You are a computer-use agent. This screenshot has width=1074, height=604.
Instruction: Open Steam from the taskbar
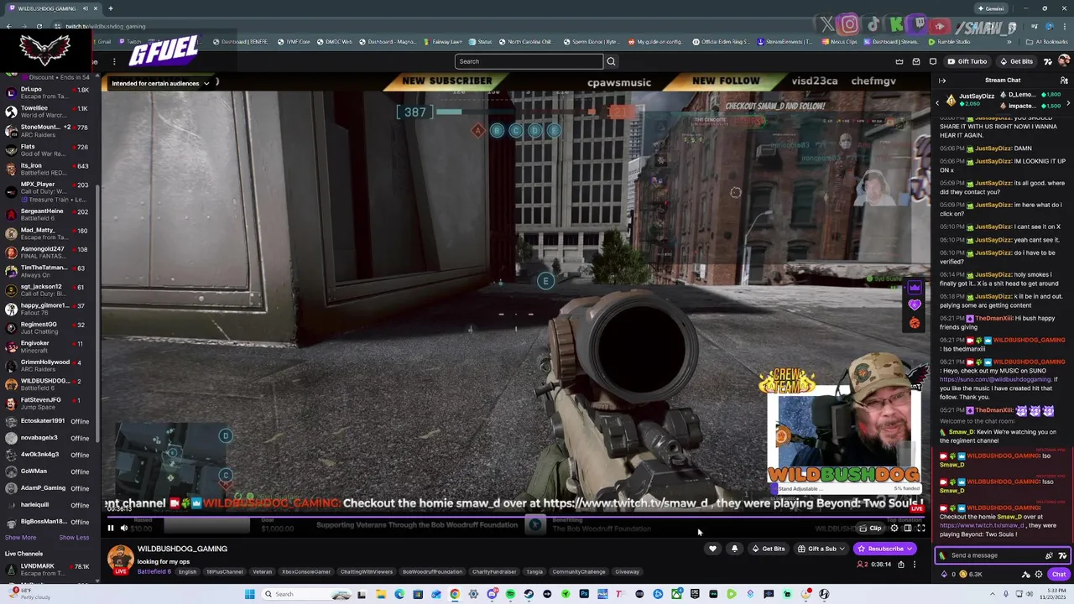tap(529, 594)
